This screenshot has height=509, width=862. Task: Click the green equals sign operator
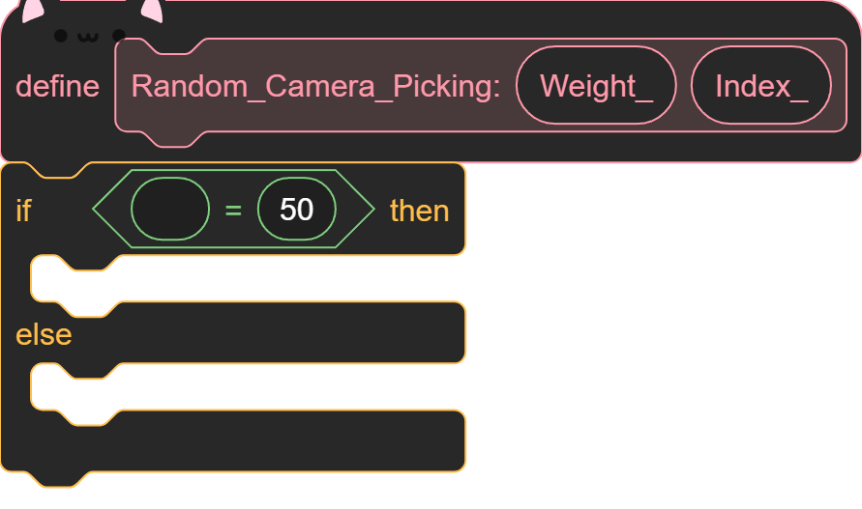pyautogui.click(x=234, y=210)
